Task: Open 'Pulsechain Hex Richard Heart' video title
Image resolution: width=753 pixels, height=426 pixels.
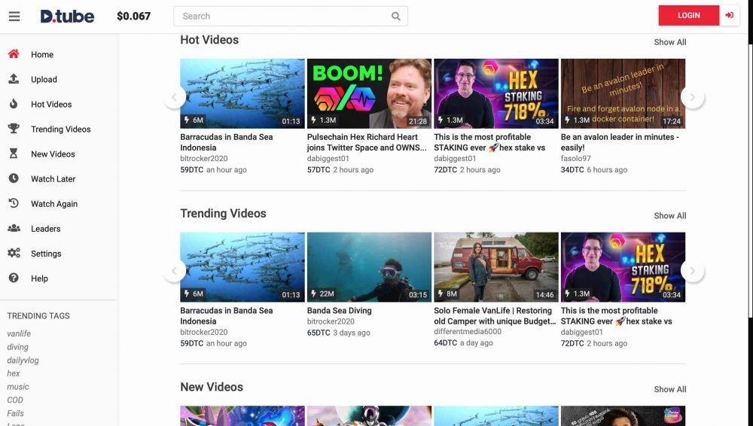Action: pos(367,142)
